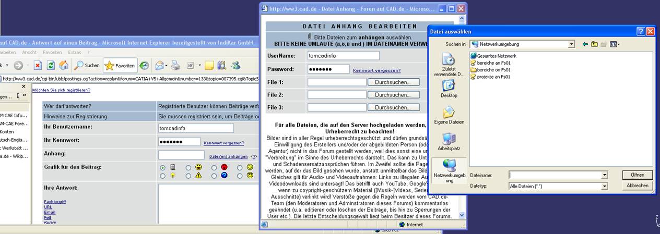Click the UserName field in Datei Anhang
Image resolution: width=660 pixels, height=234 pixels.
(x=344, y=56)
